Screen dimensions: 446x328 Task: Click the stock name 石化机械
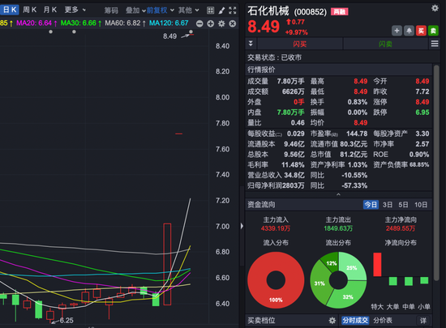coord(268,11)
